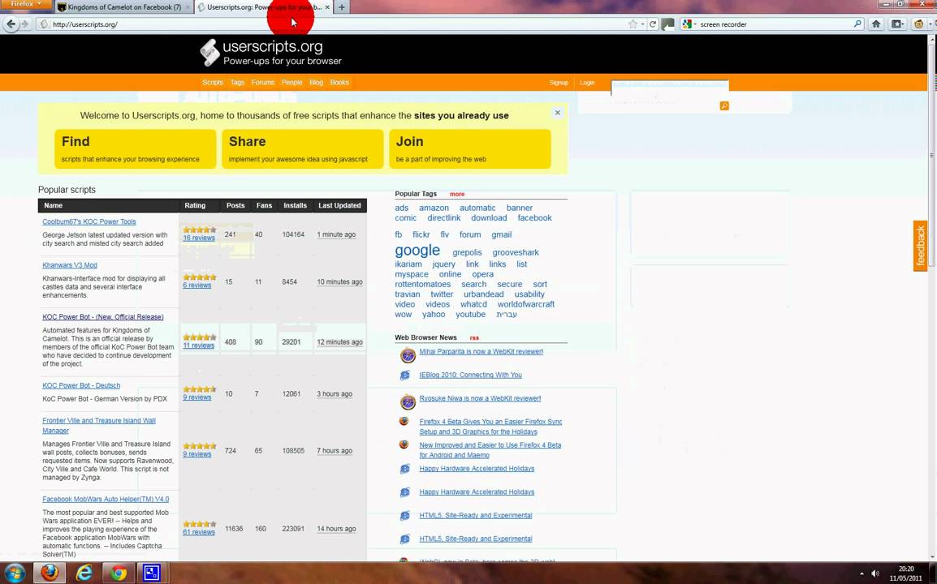Open the Windows Start menu
This screenshot has width=937, height=584.
15,573
